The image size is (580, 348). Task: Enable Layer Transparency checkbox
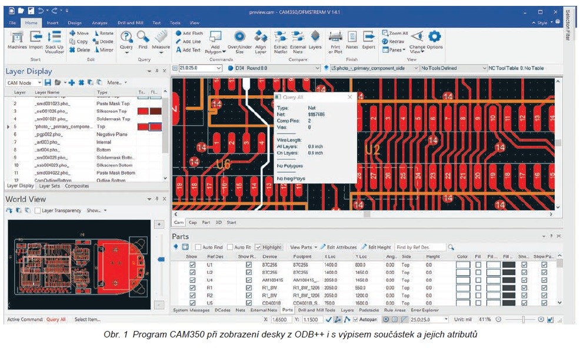(38, 210)
